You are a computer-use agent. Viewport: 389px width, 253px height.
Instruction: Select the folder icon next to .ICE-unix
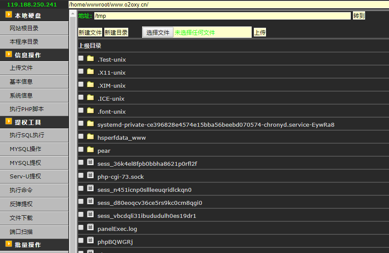pyautogui.click(x=90, y=98)
